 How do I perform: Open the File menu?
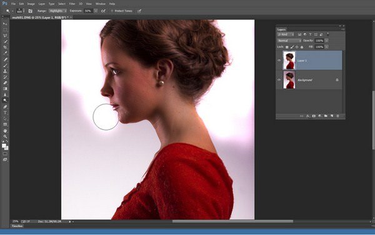(13, 4)
